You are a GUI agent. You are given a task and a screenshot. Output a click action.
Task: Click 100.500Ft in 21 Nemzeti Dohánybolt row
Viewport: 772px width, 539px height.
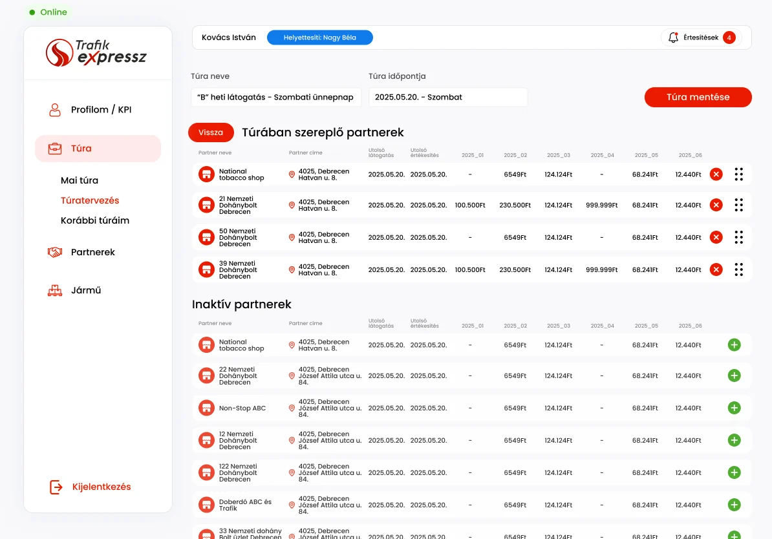pyautogui.click(x=470, y=206)
